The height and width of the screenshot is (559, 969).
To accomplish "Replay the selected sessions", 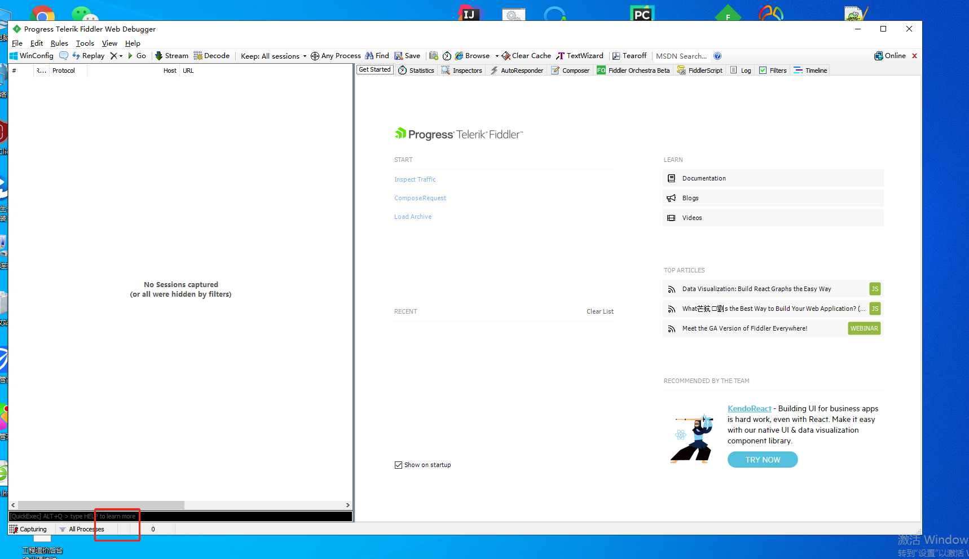I will 89,56.
